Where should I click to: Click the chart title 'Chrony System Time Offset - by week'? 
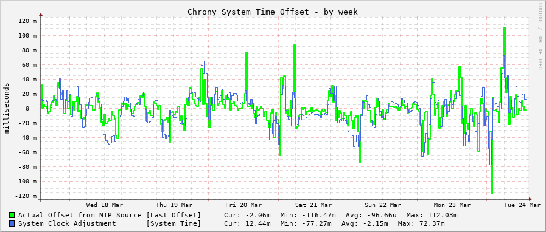(273, 12)
